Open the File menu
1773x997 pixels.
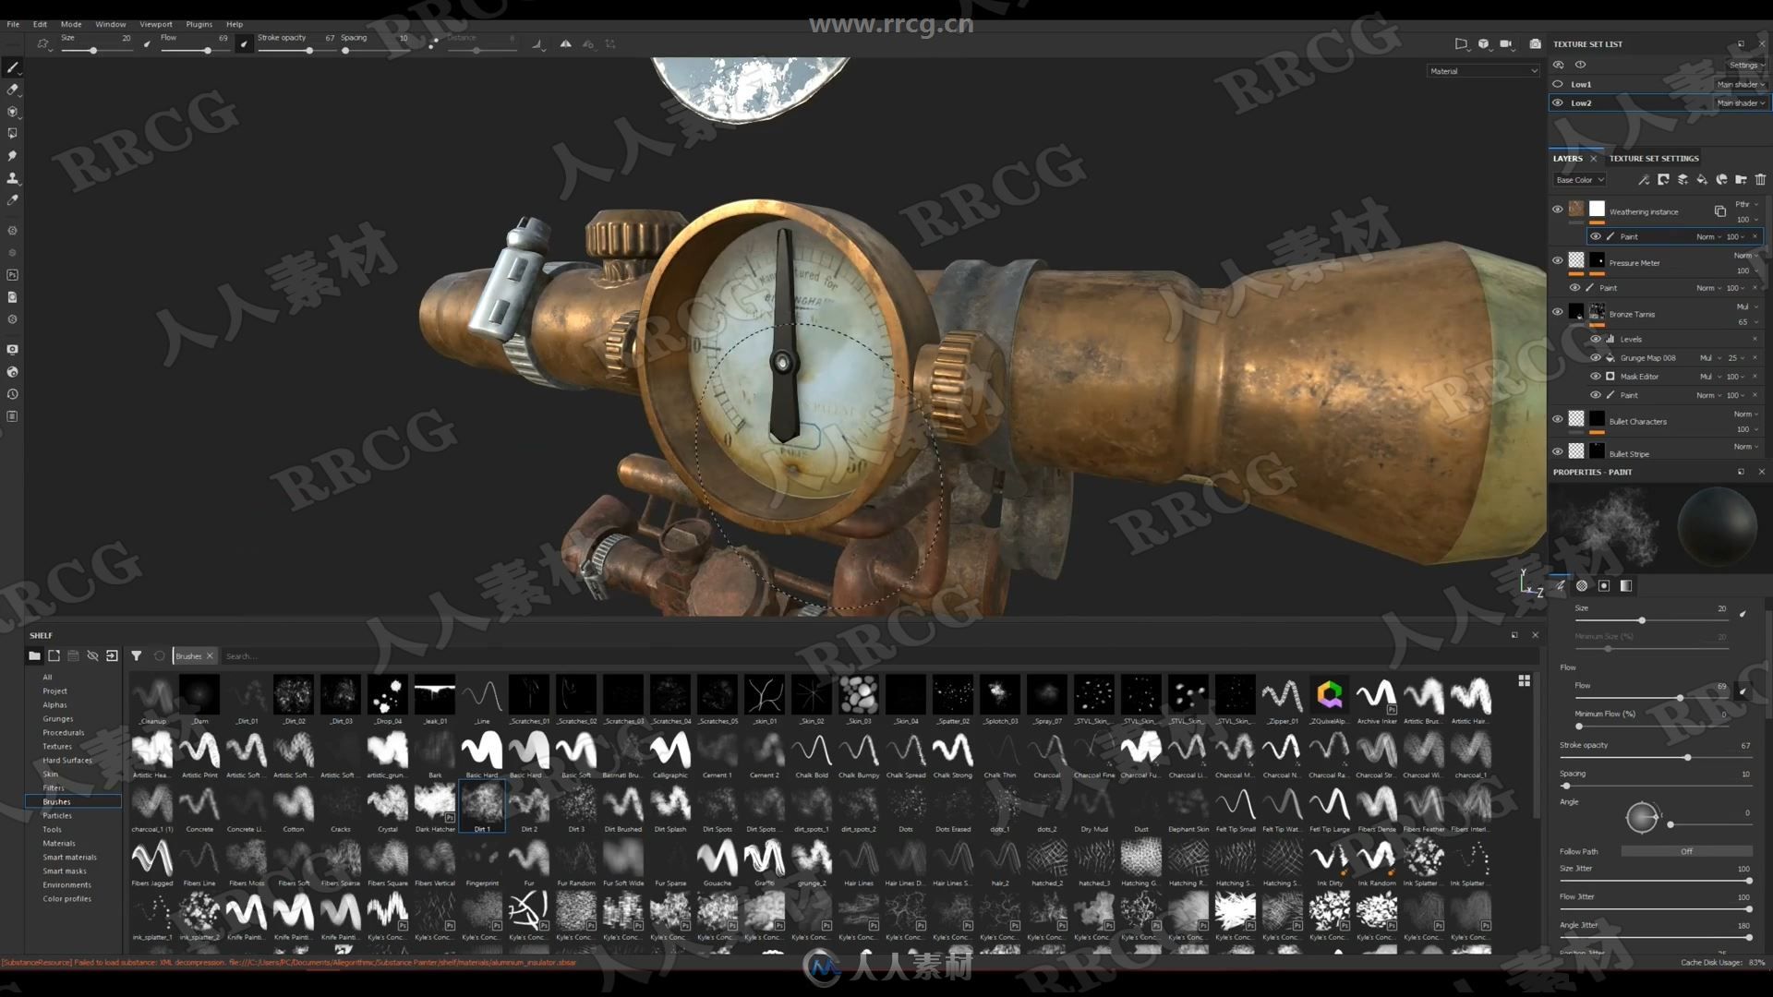13,24
